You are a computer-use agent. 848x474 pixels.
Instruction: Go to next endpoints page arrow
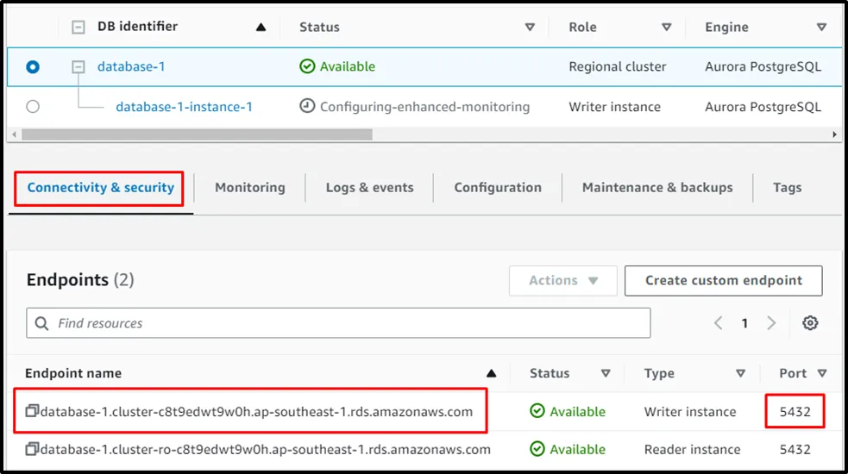point(771,323)
